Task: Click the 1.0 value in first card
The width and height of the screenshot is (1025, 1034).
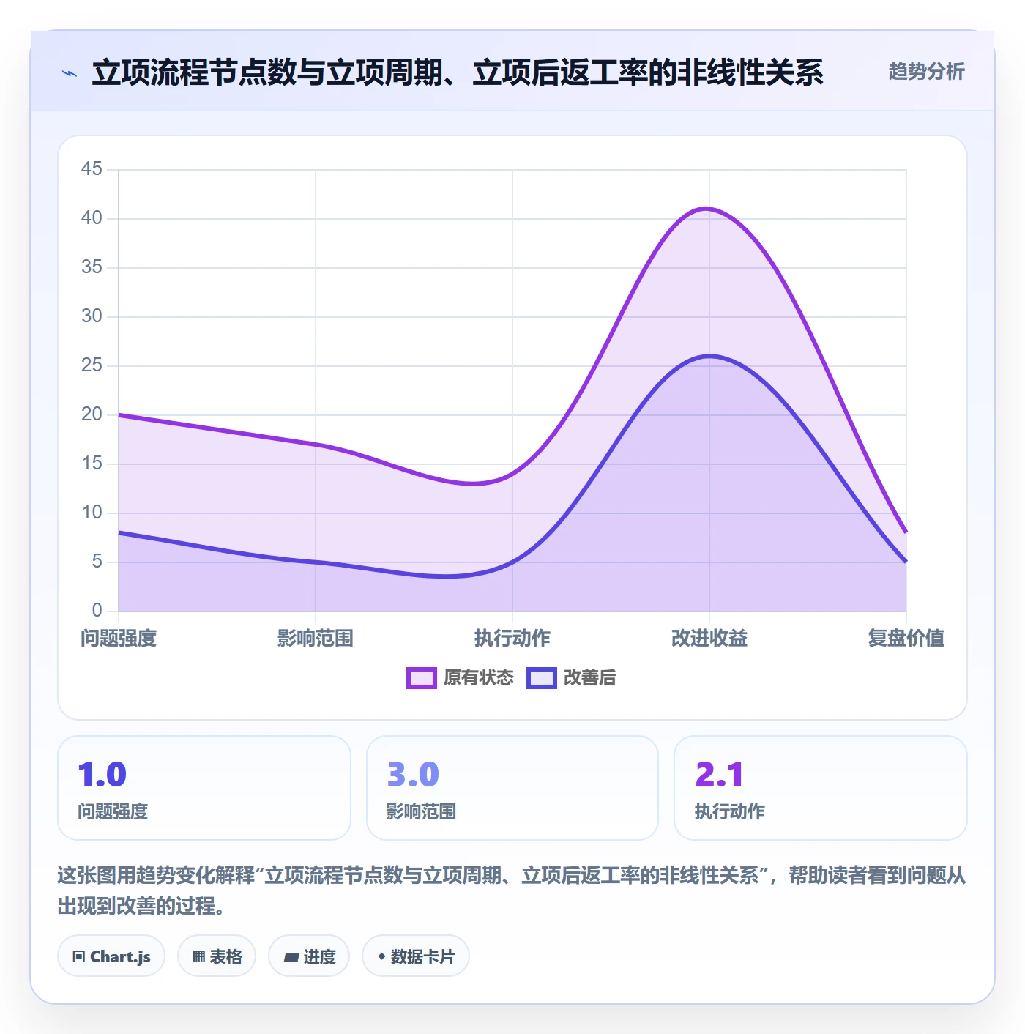Action: coord(102,775)
